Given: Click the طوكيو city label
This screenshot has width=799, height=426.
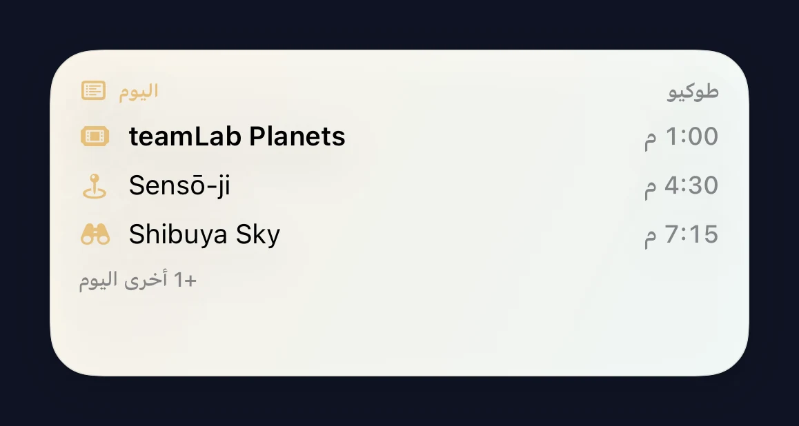Looking at the screenshot, I should click(x=693, y=92).
